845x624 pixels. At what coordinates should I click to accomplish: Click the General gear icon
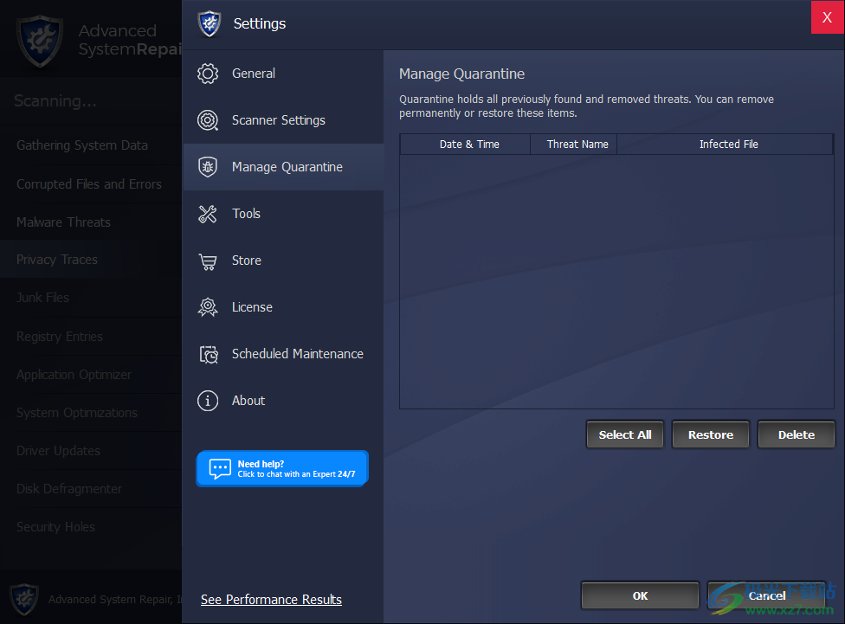coord(208,74)
